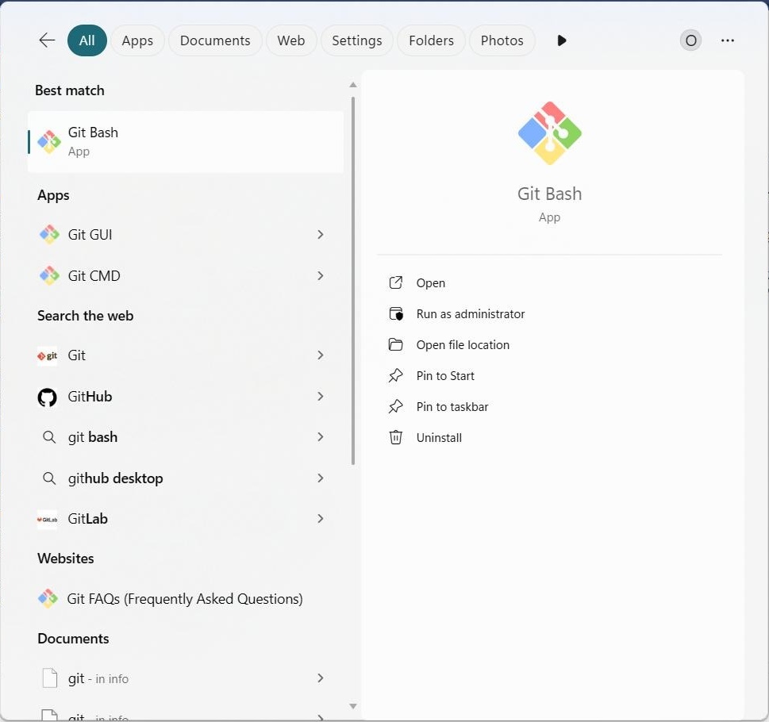769x722 pixels.
Task: Click the GitHub octocat icon
Action: 48,397
